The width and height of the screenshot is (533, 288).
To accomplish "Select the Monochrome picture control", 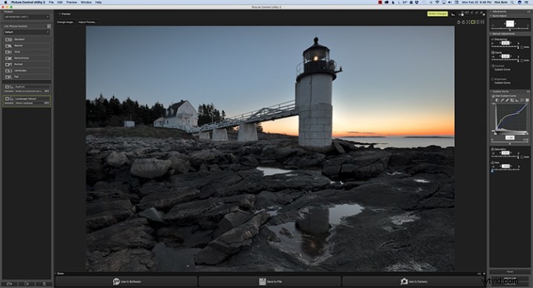I will [x=27, y=58].
